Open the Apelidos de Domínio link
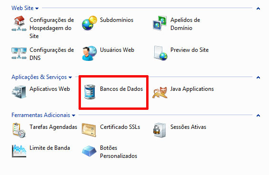 pyautogui.click(x=185, y=24)
